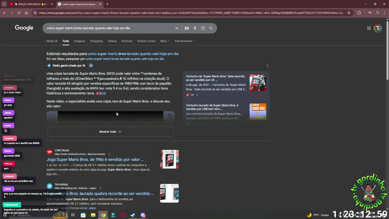The image size is (389, 219).
Task: Open the browser extensions menu
Action: [x=359, y=13]
